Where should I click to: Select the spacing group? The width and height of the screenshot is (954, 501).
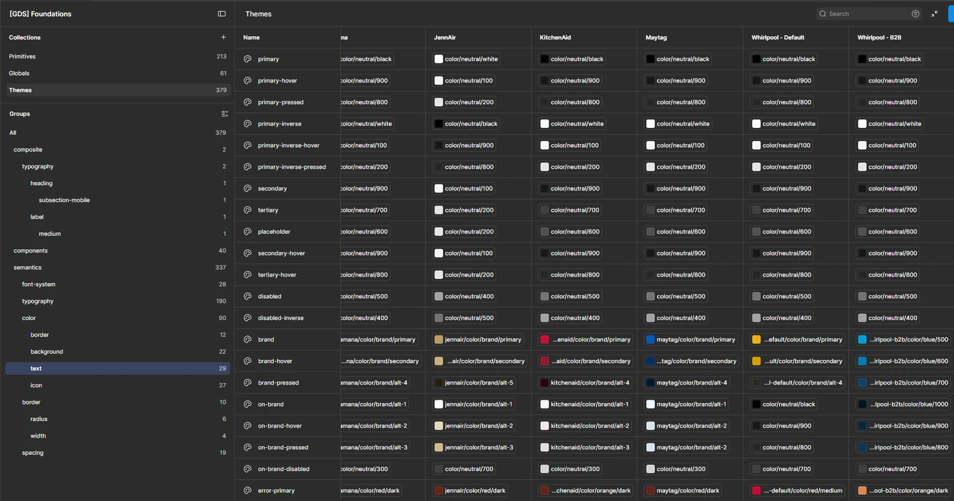pos(117,453)
